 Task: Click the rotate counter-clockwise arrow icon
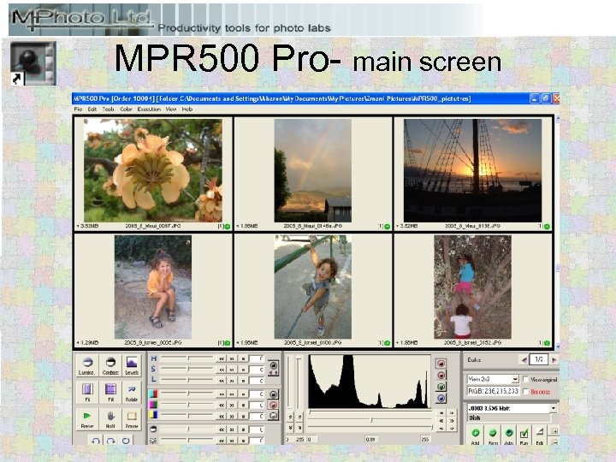pyautogui.click(x=95, y=441)
